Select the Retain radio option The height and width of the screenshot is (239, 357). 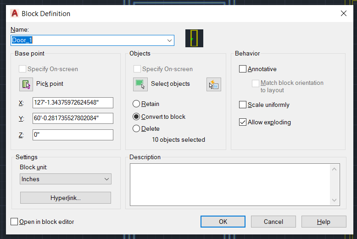pyautogui.click(x=136, y=104)
